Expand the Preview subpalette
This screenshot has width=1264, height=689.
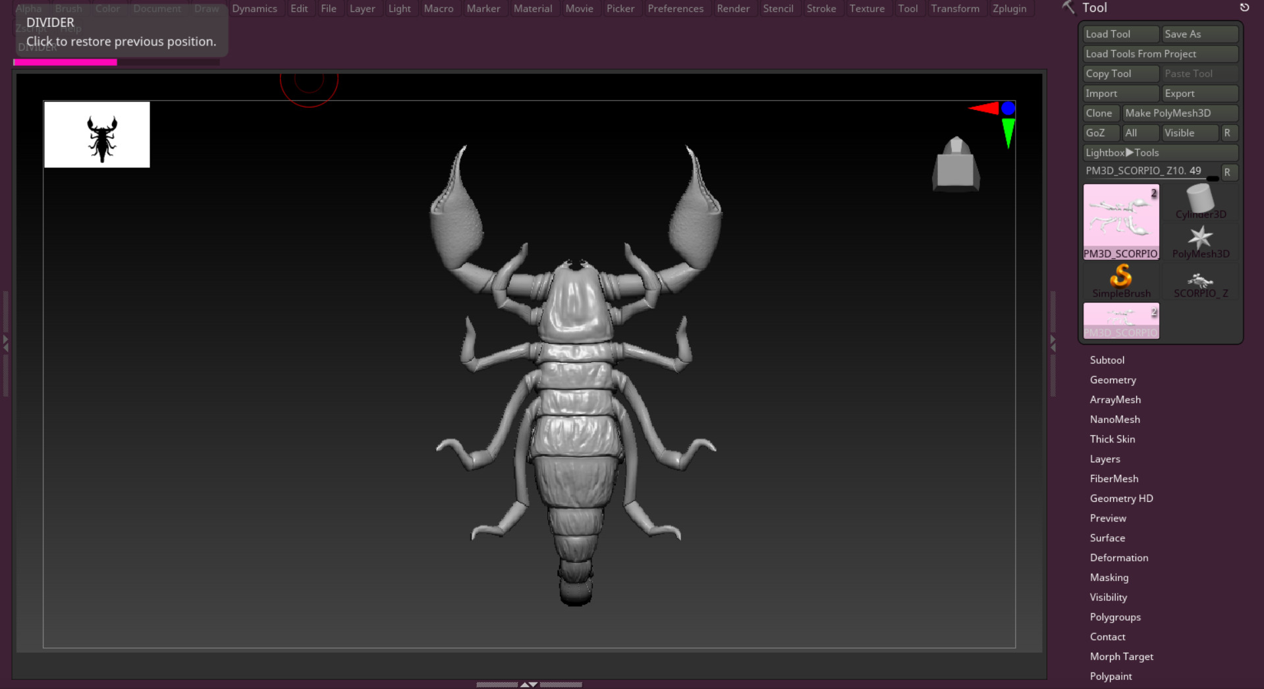tap(1108, 518)
